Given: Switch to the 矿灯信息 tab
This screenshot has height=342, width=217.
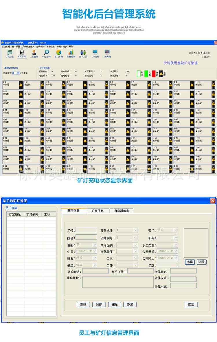Looking at the screenshot, I should [x=97, y=211].
